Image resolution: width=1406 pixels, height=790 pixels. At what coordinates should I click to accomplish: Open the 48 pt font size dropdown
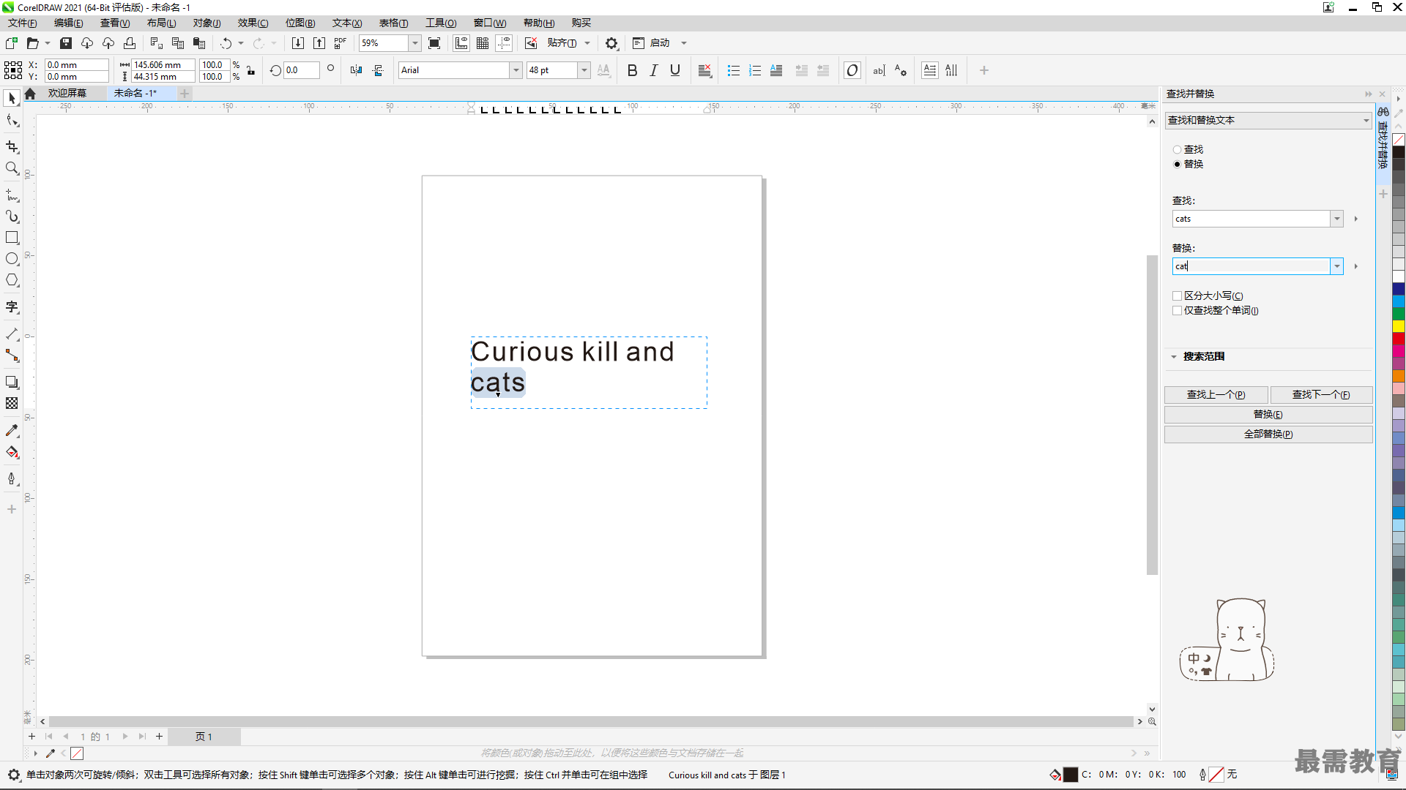584,70
